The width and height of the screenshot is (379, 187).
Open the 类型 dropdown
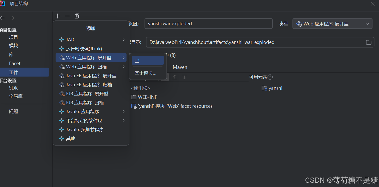point(332,24)
